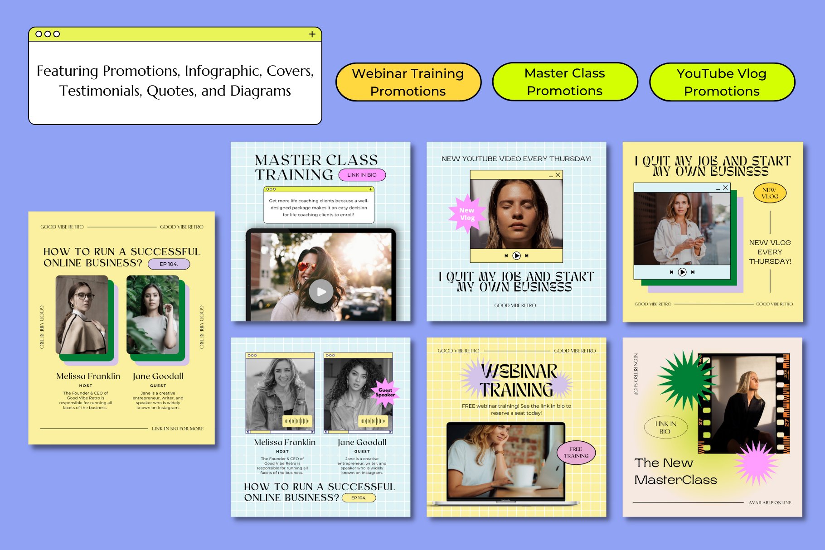Click the skip-back icon beneath the closed-eyes portrait video
This screenshot has width=825, height=550.
[506, 256]
